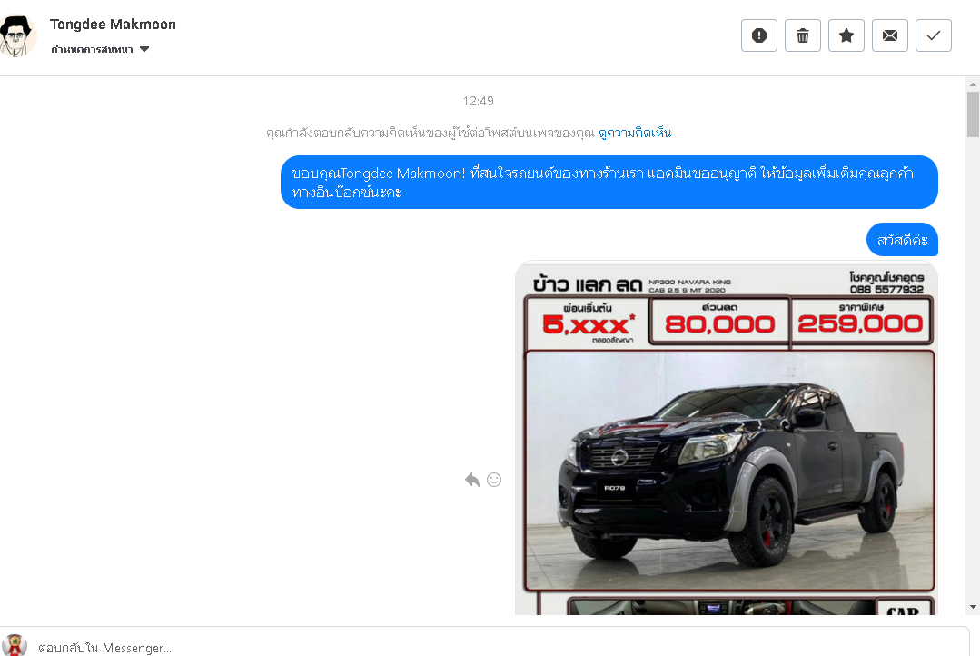Focus the Messenger reply input field

pyautogui.click(x=500, y=647)
